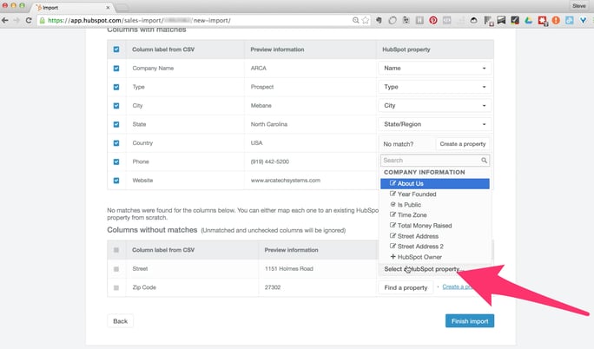This screenshot has height=349, width=594.
Task: Close the Import browser tab
Action: point(108,8)
